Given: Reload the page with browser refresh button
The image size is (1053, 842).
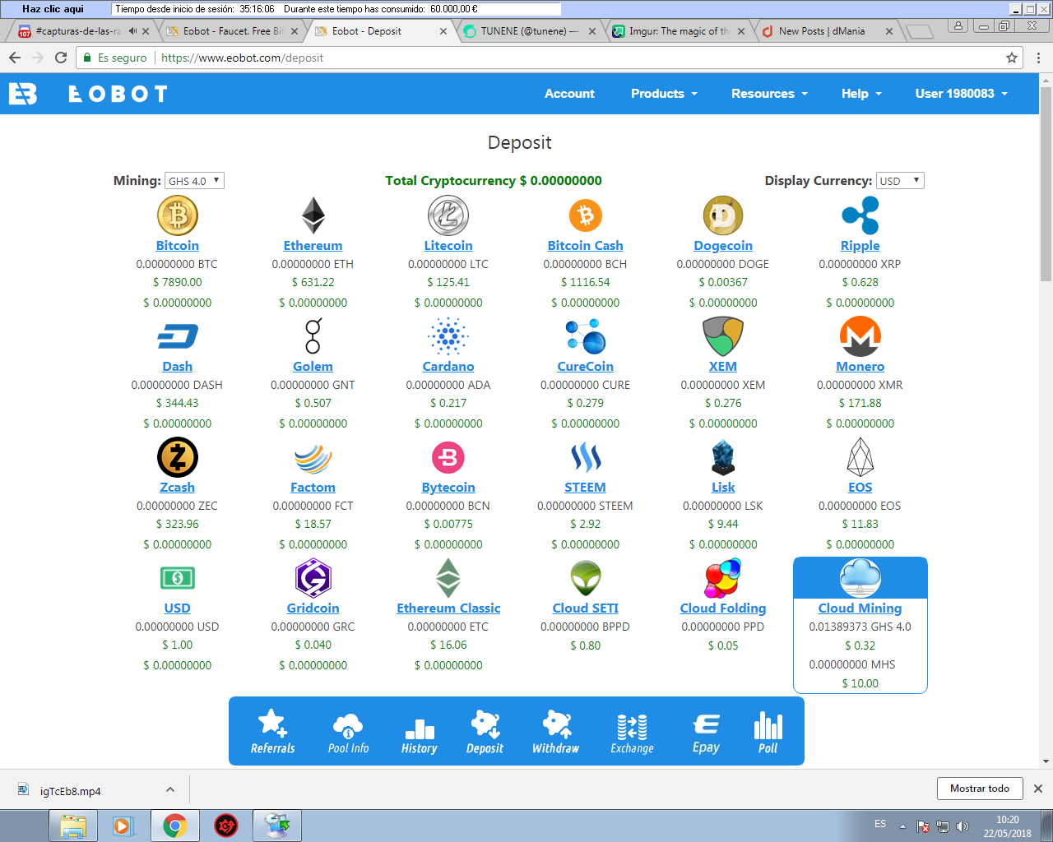Looking at the screenshot, I should pos(61,58).
